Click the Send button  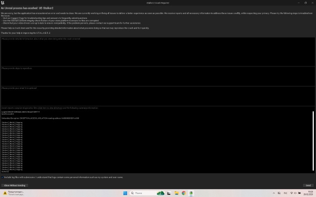coord(308,185)
